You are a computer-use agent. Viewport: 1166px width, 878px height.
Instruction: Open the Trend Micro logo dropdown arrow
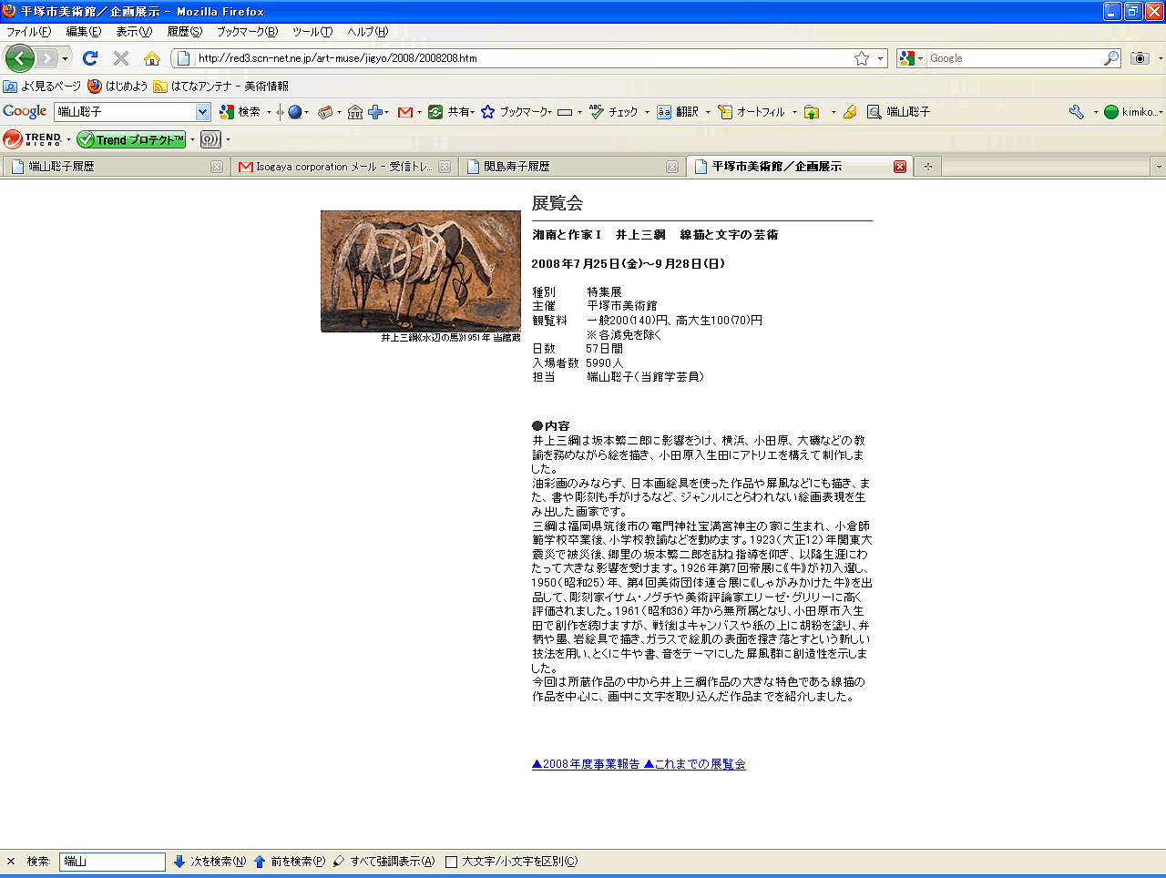point(68,139)
